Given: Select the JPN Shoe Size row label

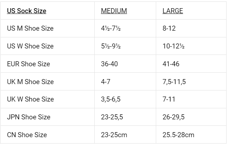Looking at the screenshot, I should (x=29, y=117).
